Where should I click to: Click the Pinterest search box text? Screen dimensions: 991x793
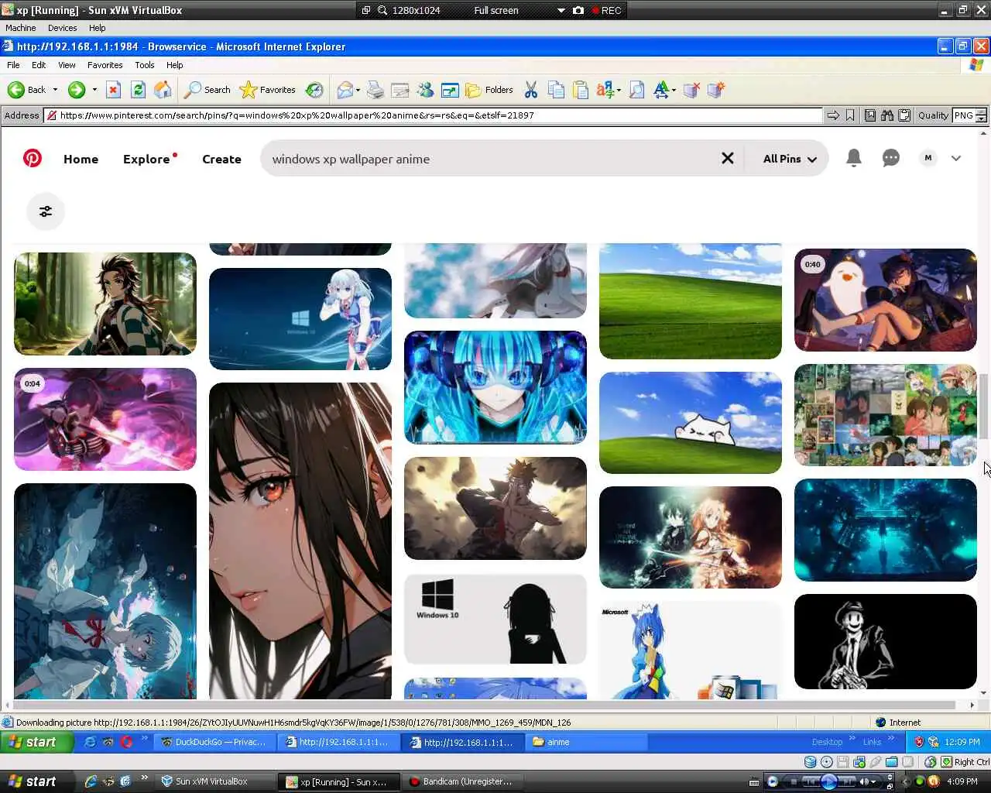351,159
